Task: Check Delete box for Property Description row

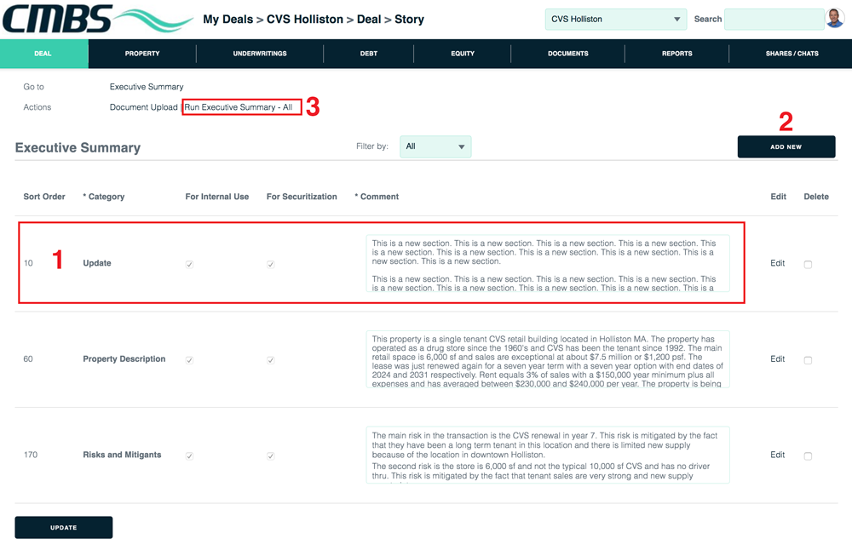Action: (x=808, y=360)
